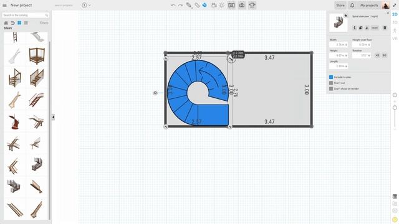399x224 pixels.
Task: Open catalog Filters
Action: [x=44, y=23]
